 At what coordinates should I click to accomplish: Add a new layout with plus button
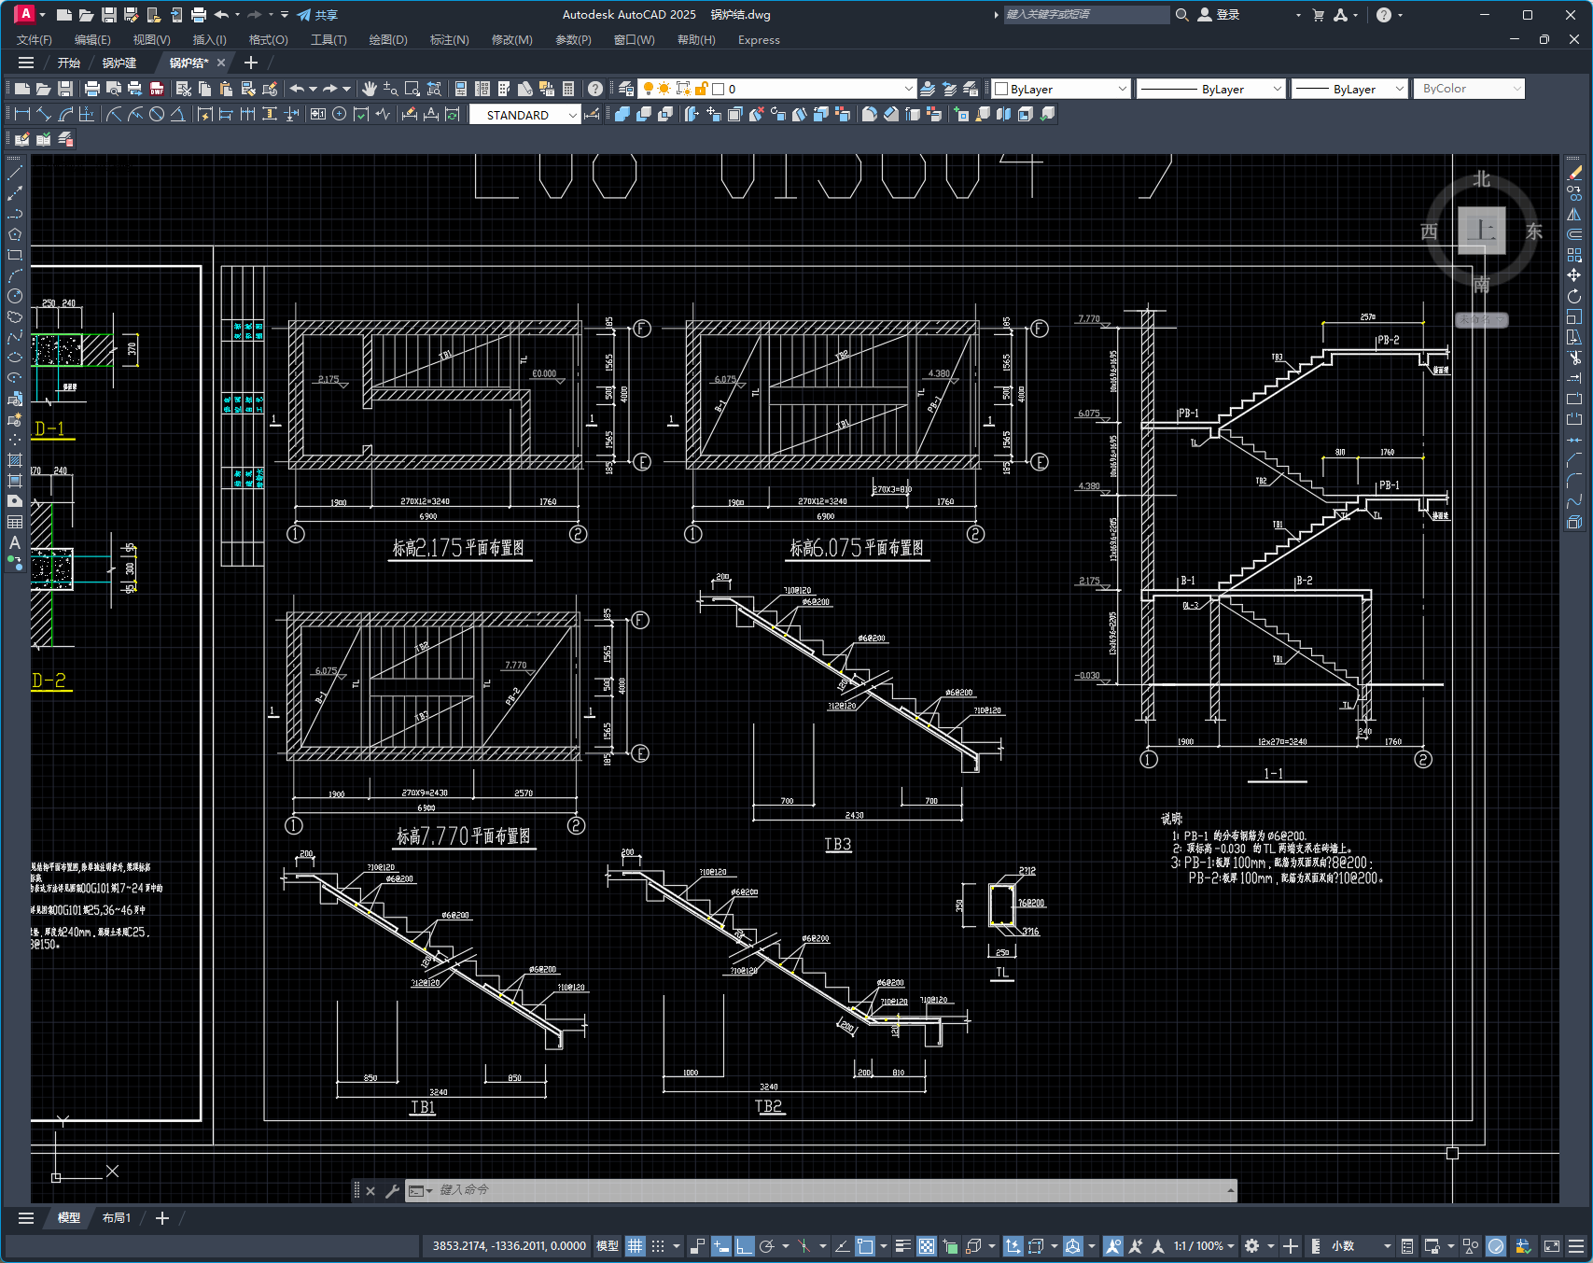point(162,1218)
